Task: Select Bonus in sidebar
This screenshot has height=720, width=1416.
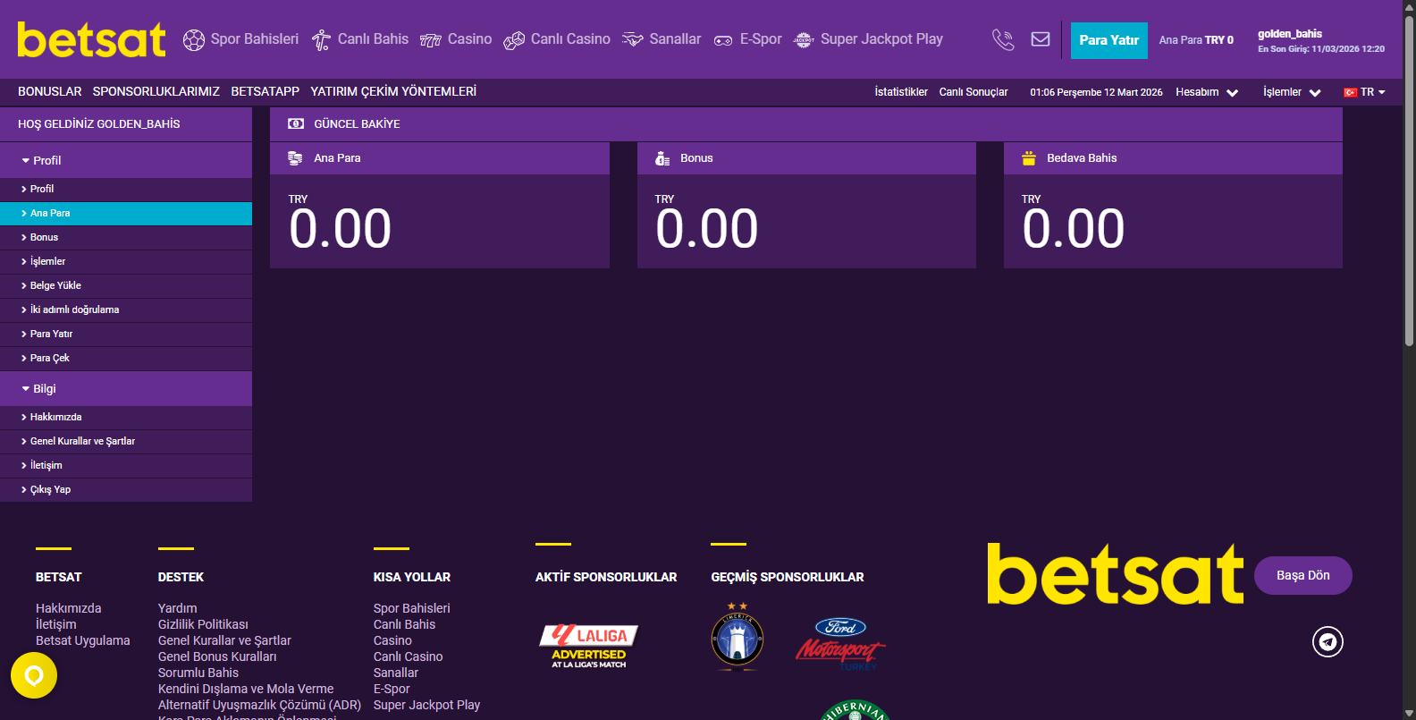Action: (x=126, y=237)
